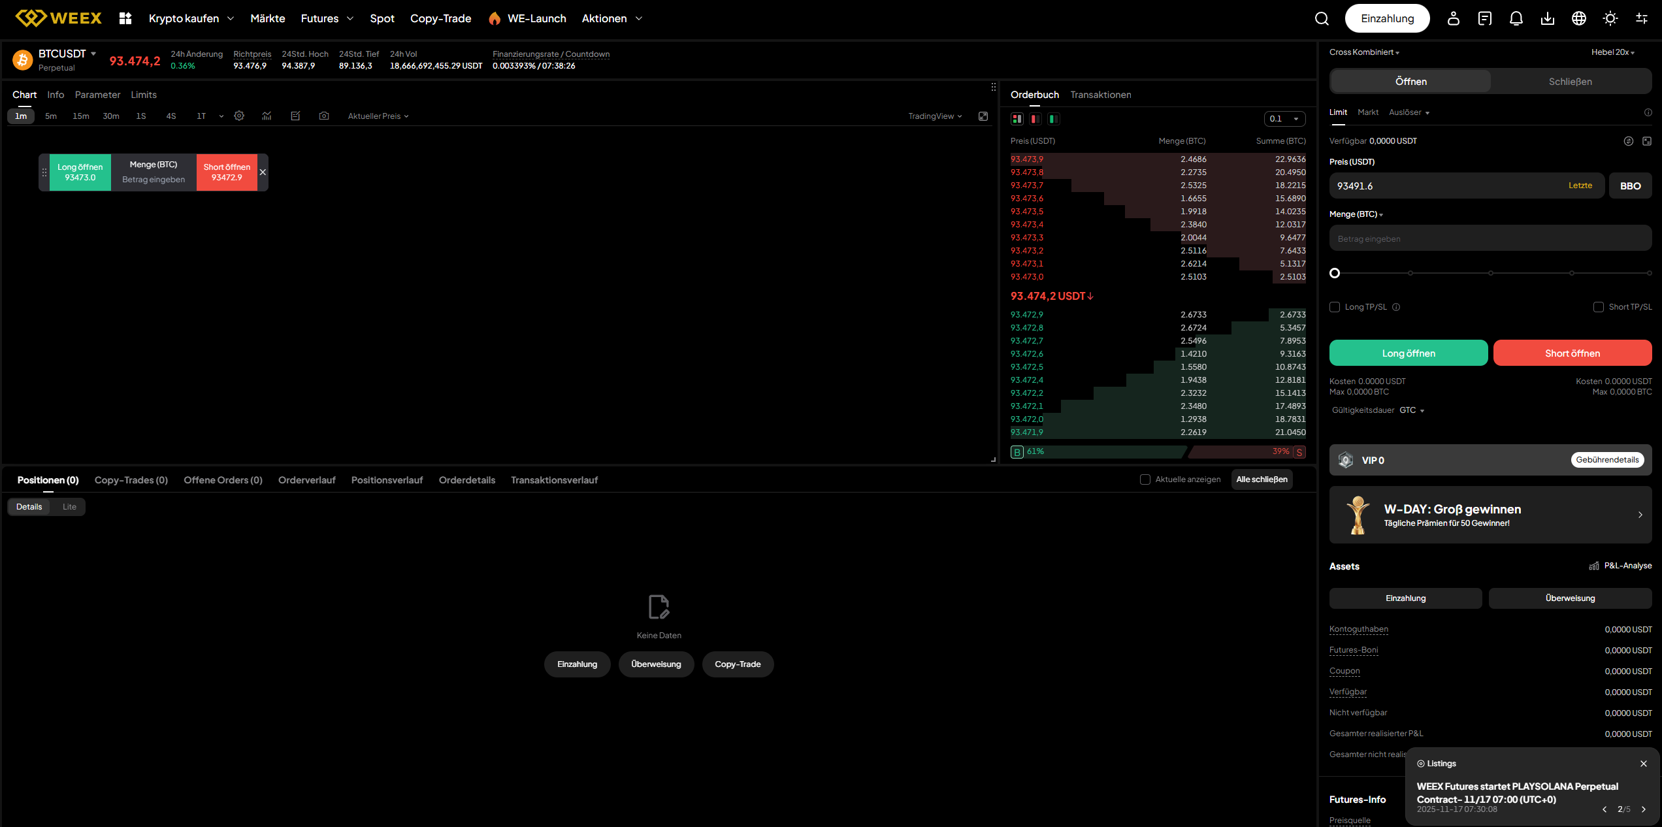Open the search icon in the top bar
This screenshot has width=1662, height=827.
(1322, 18)
